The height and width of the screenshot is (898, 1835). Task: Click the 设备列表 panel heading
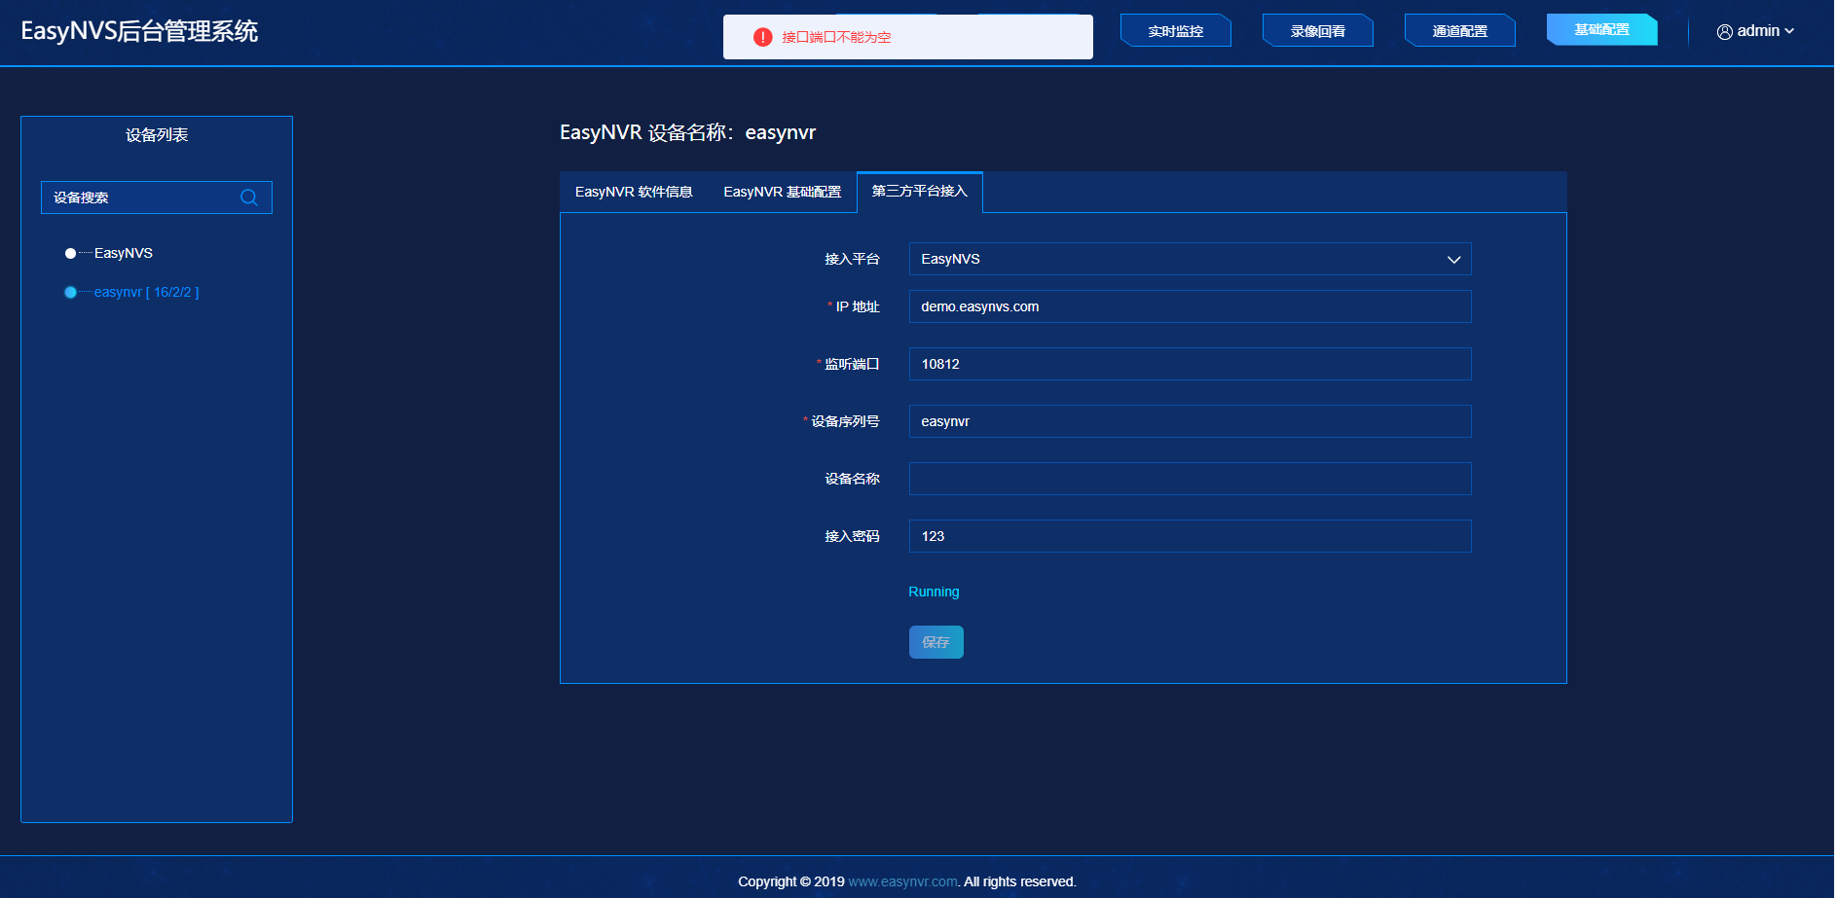pos(157,135)
